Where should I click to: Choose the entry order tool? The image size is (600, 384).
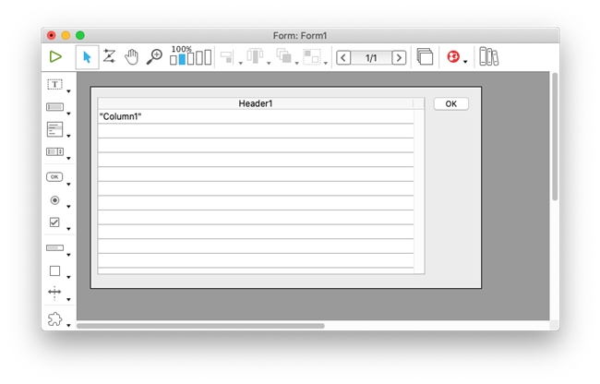(109, 57)
